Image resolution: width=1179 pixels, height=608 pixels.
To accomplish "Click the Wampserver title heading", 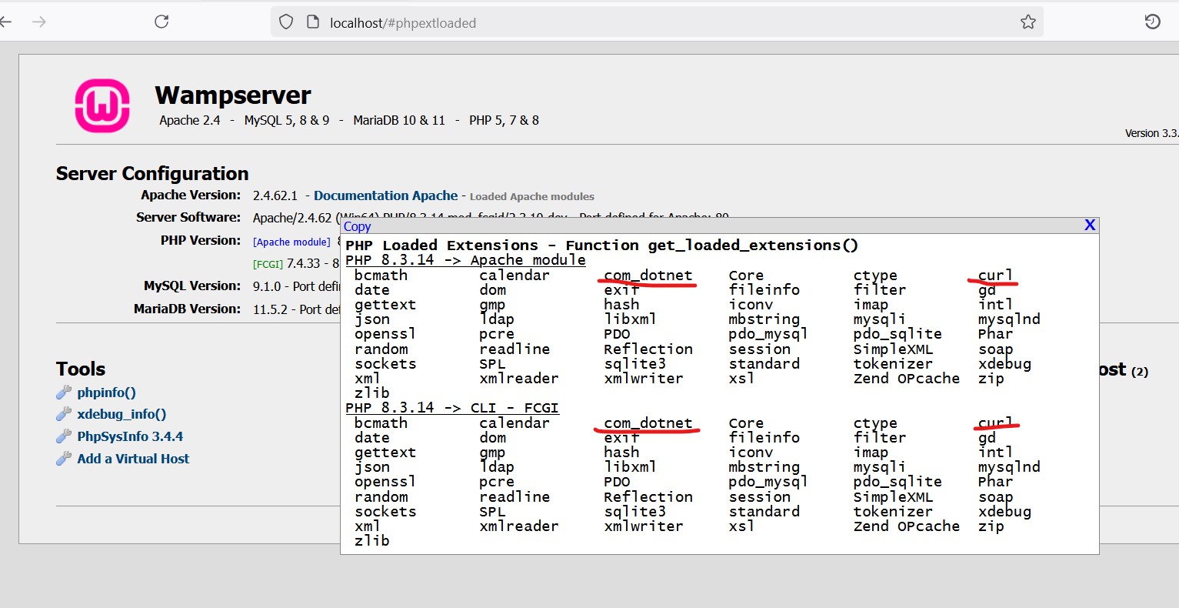I will tap(233, 95).
